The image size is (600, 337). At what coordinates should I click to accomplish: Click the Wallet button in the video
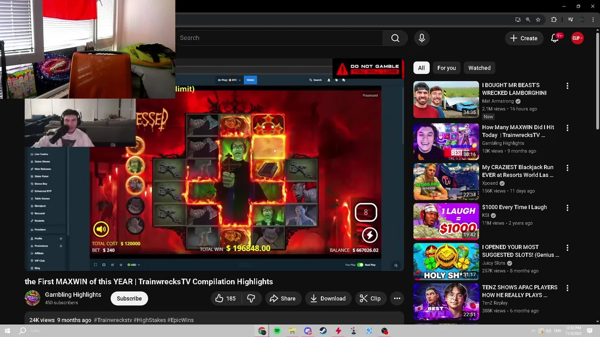[250, 80]
